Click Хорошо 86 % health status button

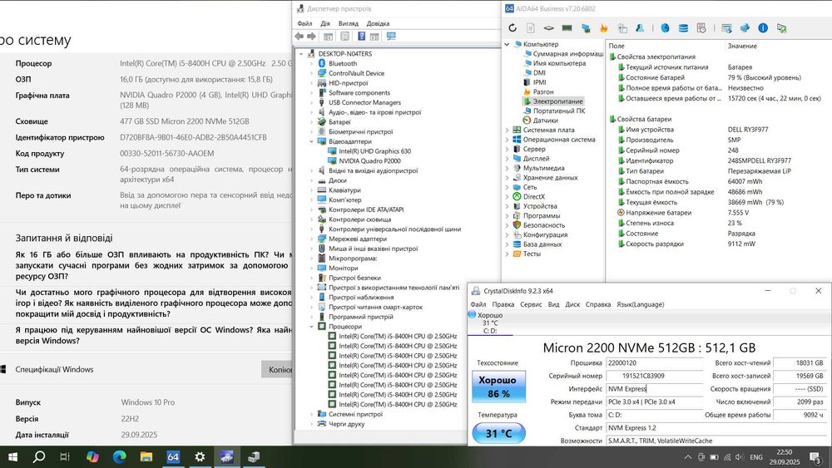[498, 387]
